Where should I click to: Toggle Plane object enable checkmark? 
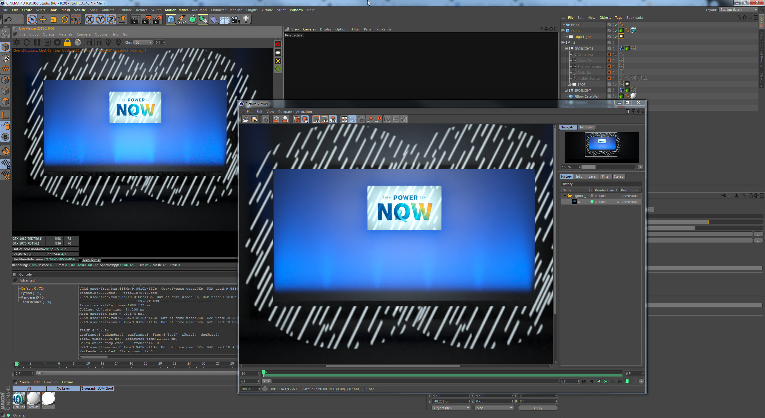click(616, 25)
